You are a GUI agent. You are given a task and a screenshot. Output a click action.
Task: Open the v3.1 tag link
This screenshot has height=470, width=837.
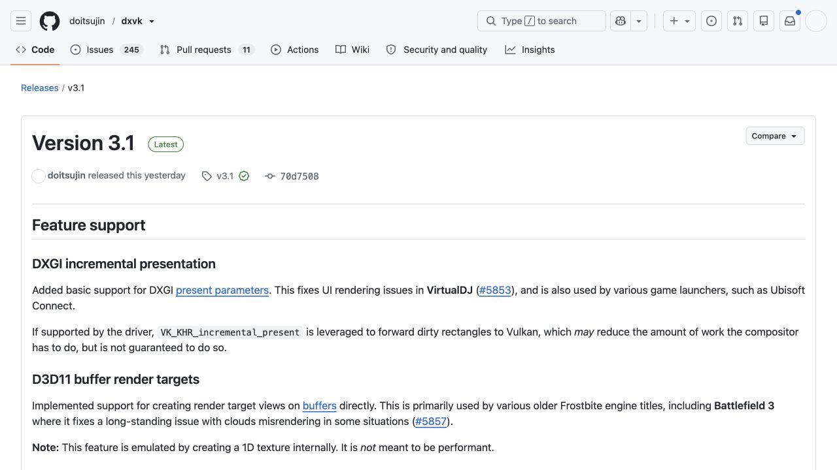click(218, 176)
